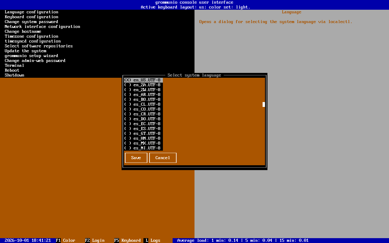Click the localectl description text
This screenshot has height=243, width=389.
click(x=276, y=22)
